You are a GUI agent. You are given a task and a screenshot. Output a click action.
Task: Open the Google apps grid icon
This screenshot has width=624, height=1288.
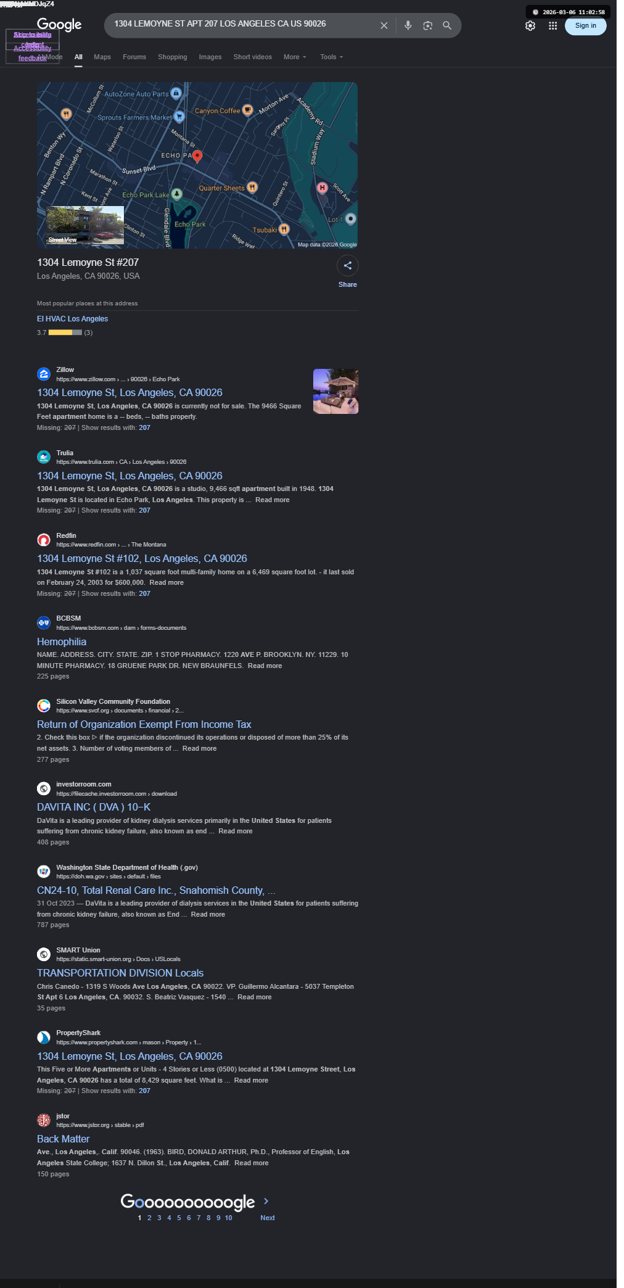point(553,26)
